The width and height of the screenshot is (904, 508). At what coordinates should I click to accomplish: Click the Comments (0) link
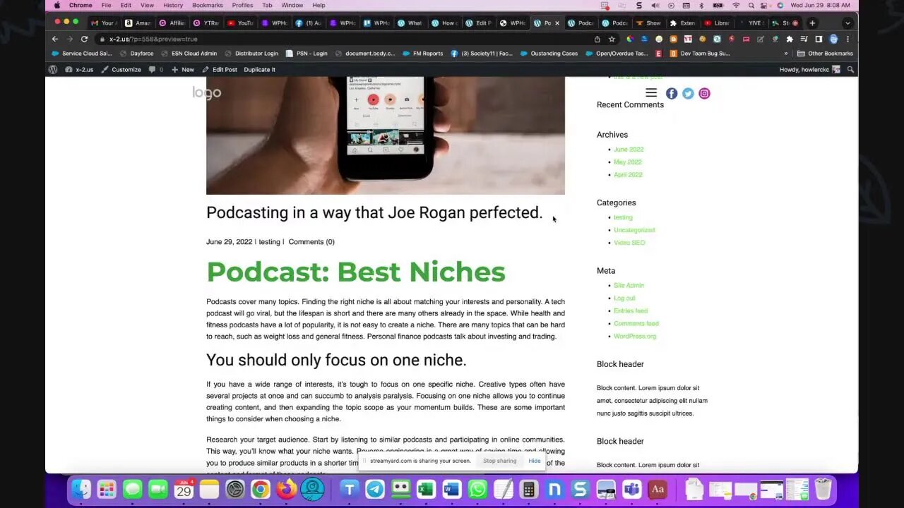click(311, 242)
